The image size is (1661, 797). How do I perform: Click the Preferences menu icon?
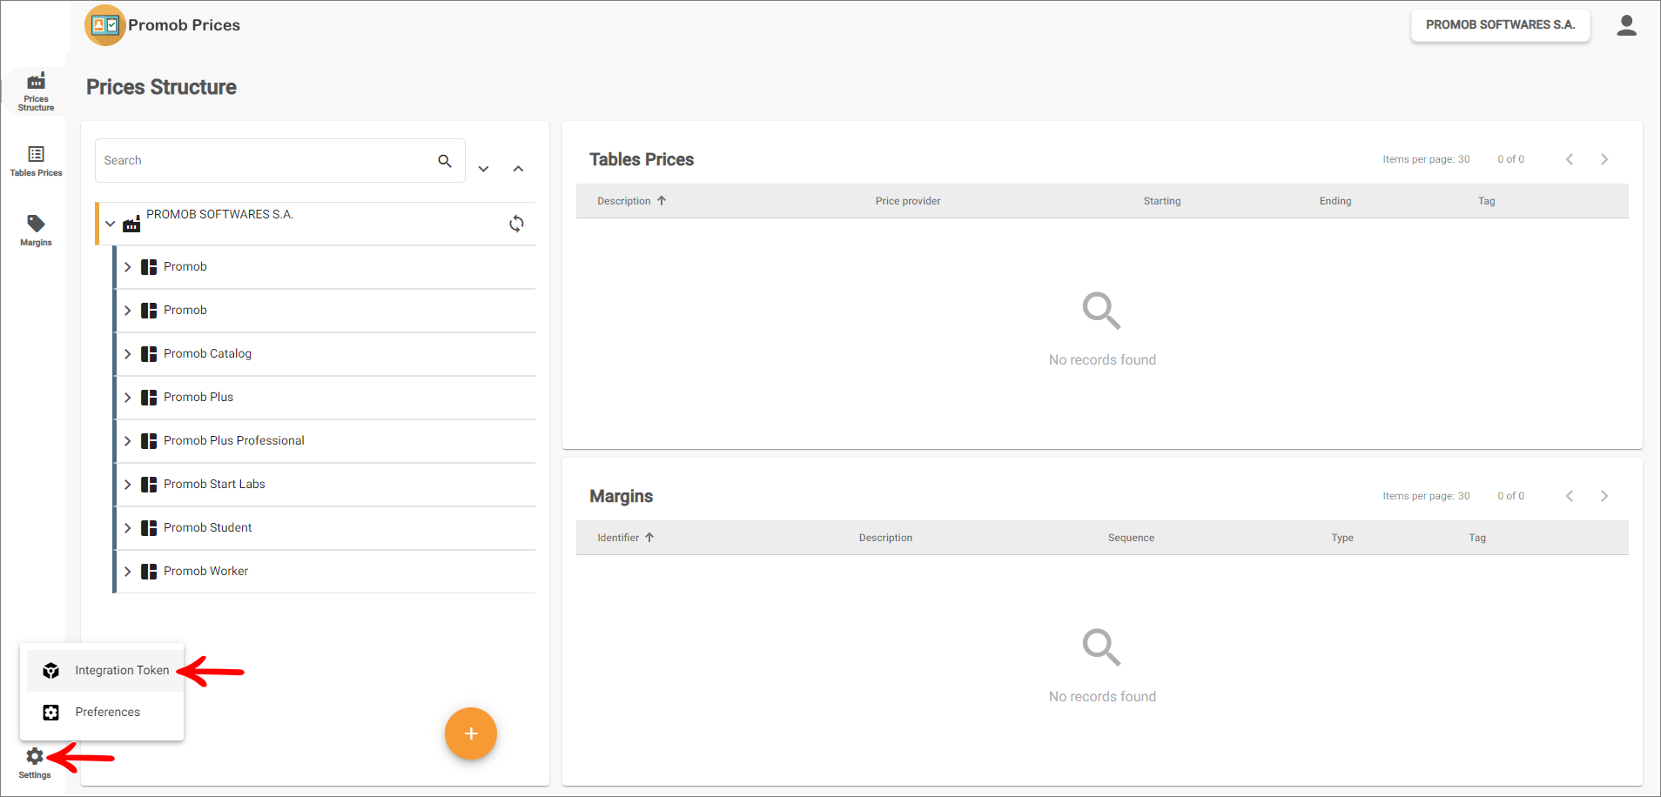coord(51,712)
